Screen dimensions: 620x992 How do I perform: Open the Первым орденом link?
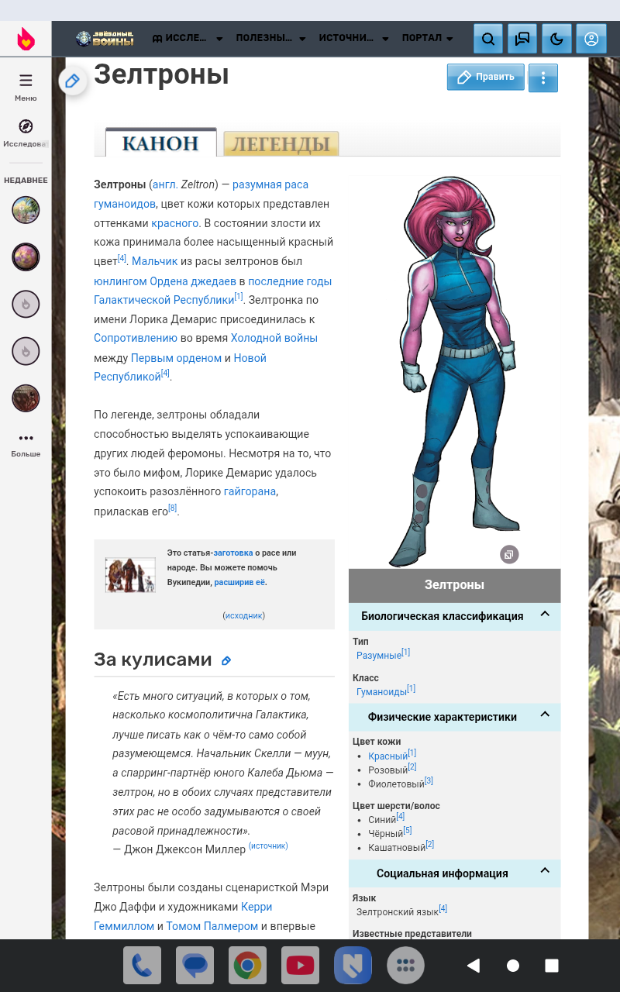pyautogui.click(x=176, y=358)
